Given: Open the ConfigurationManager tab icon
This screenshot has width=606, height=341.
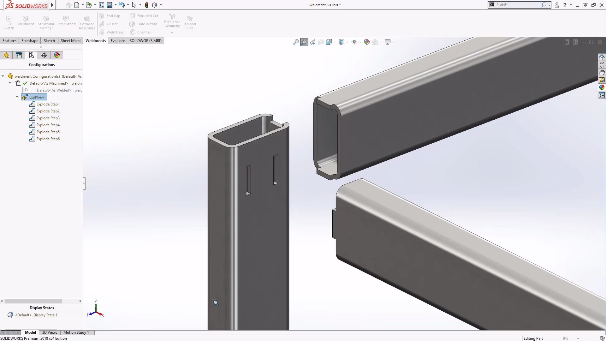Looking at the screenshot, I should click(x=32, y=55).
